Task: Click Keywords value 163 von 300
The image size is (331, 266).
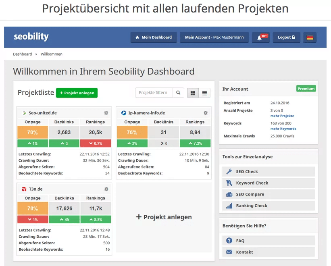Action: (x=281, y=123)
